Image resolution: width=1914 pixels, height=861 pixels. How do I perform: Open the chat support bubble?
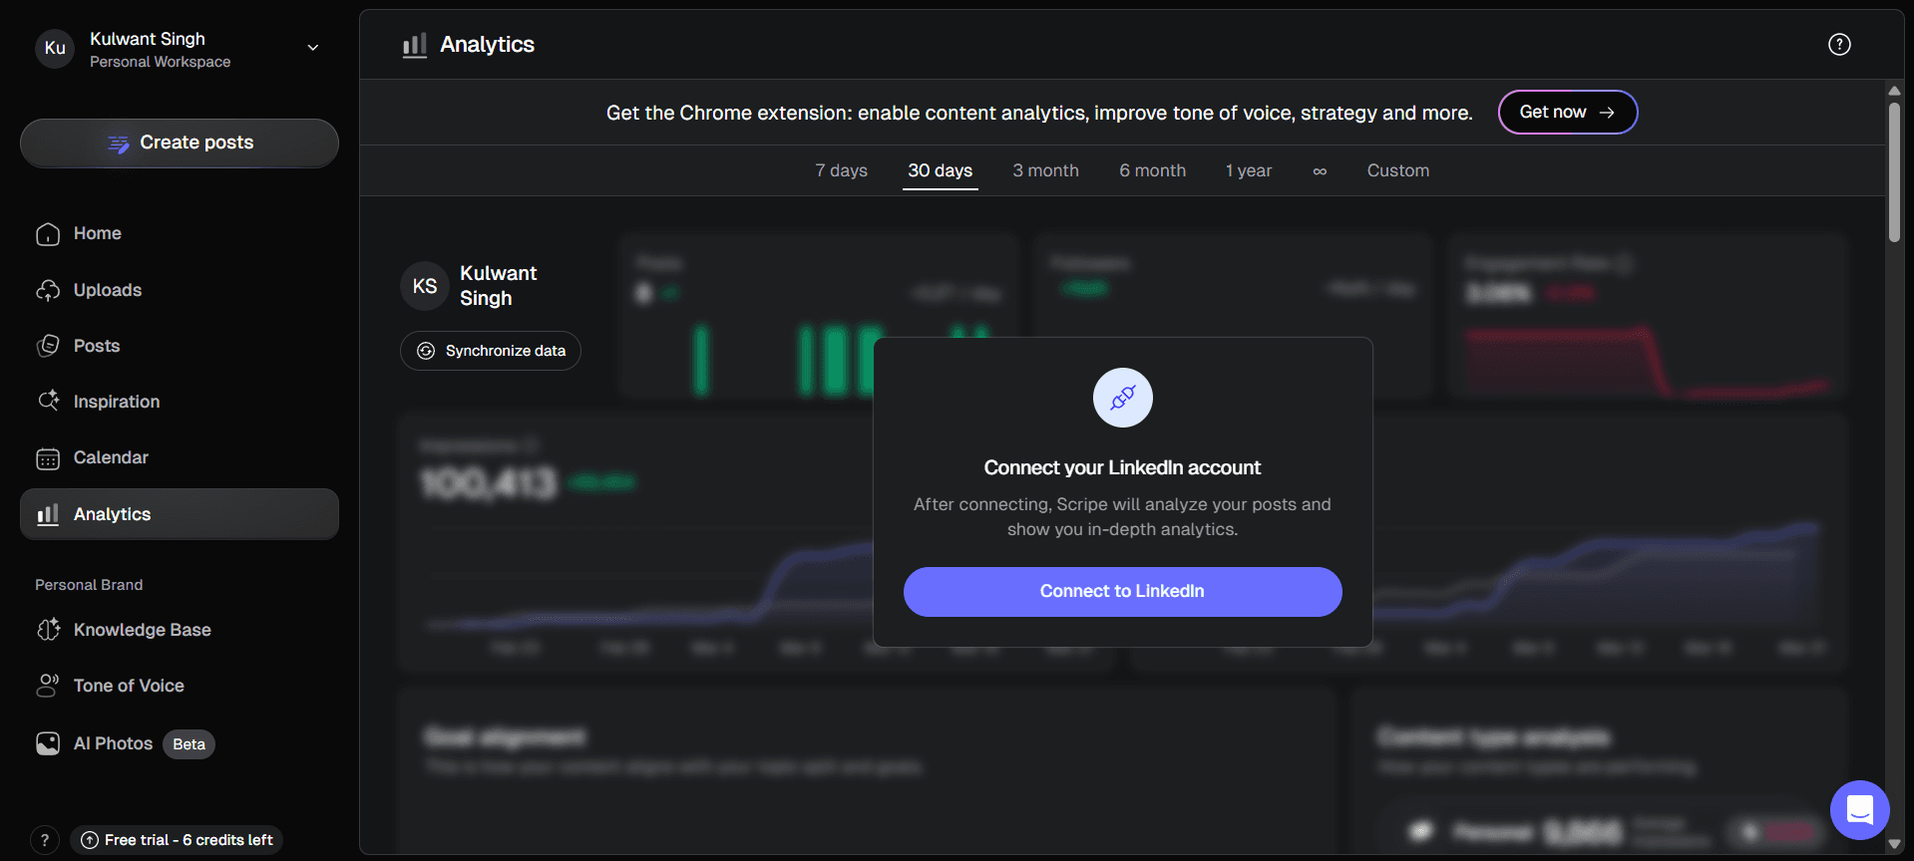[x=1859, y=810]
